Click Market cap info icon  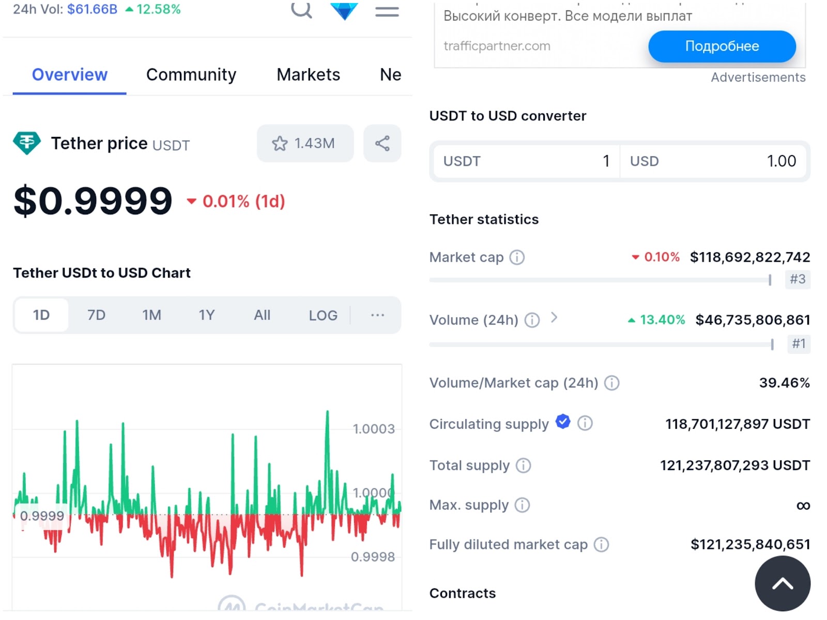click(517, 257)
